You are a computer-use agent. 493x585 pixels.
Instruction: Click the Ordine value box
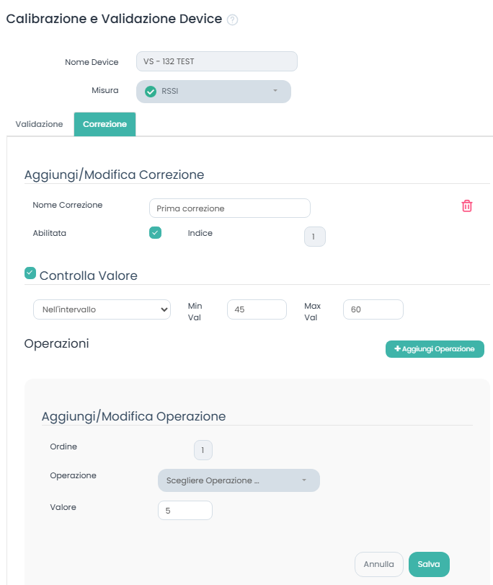203,450
